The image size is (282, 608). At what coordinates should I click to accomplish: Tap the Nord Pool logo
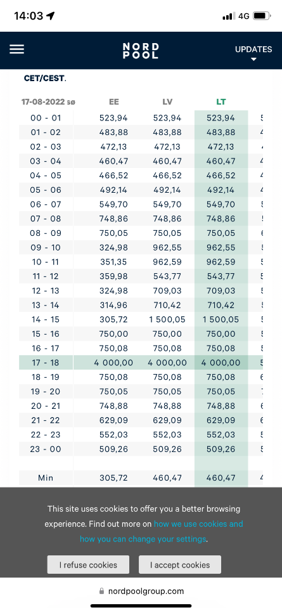141,51
